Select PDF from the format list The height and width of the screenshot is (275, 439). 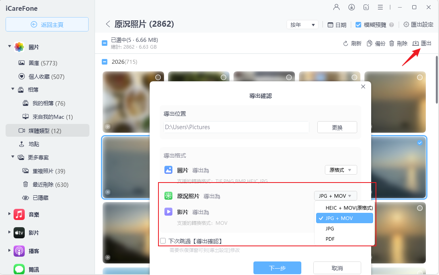pos(330,239)
